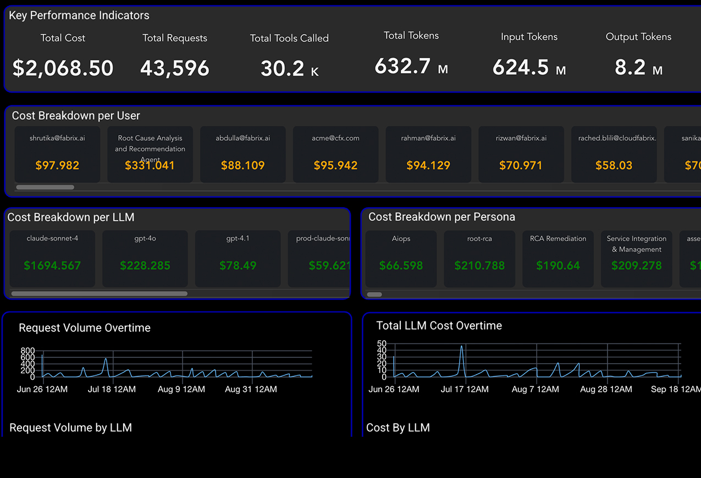
Task: Select the Aiops persona cost card
Action: (401, 258)
